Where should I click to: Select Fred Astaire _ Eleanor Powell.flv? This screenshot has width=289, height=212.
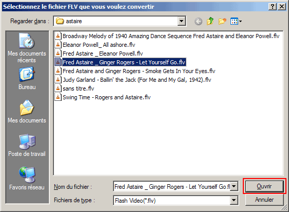pos(103,54)
